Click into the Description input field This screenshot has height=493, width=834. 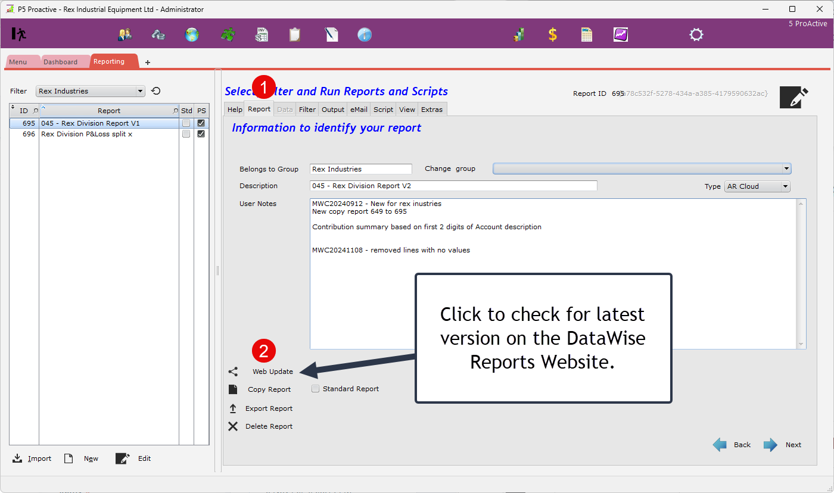pos(453,186)
